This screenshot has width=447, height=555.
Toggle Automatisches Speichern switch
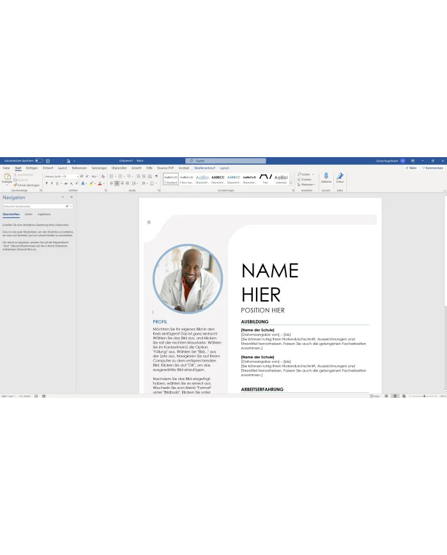[x=39, y=161]
